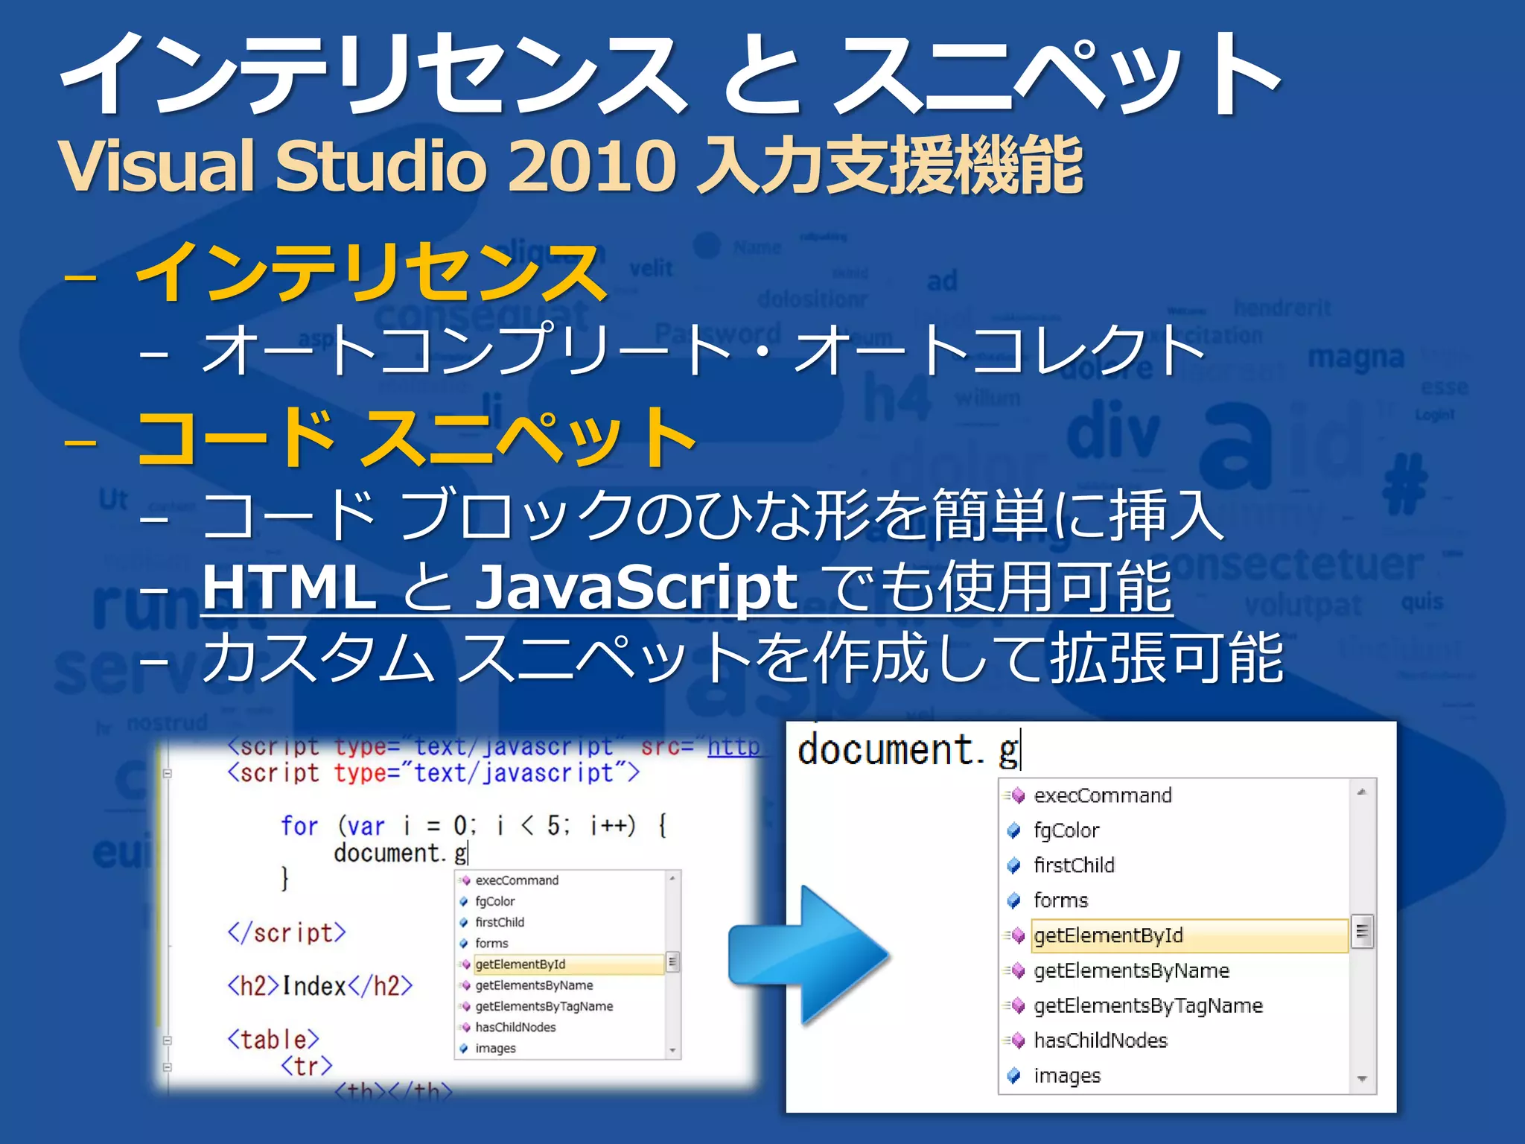
Task: Click underlined "HTML と JavaScript でも使用可能" text
Action: [x=687, y=588]
